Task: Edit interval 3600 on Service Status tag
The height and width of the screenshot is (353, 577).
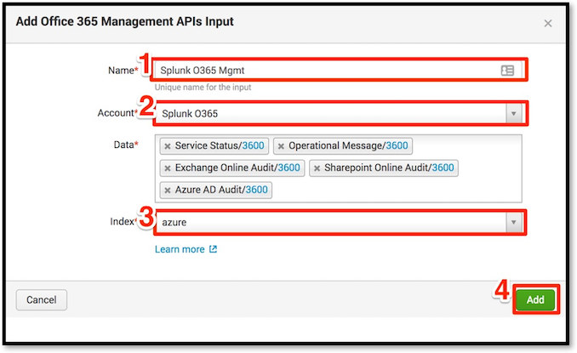Action: pos(253,145)
